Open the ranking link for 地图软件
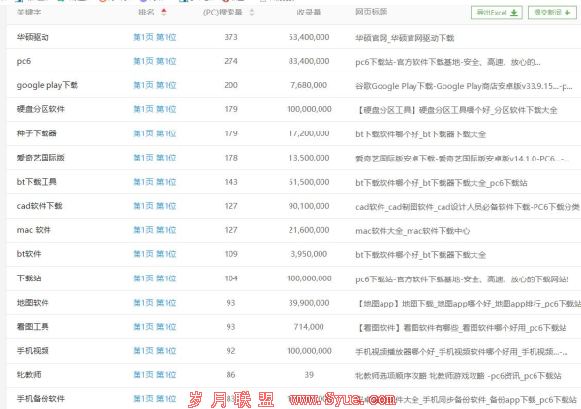Screen dimensions: 581x409 point(155,303)
